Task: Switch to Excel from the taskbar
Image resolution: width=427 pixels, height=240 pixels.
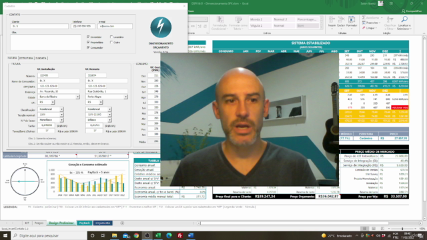Action: tap(158, 235)
